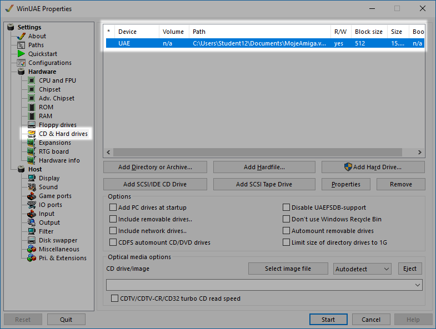Click Add Directory or Archive button
436x329 pixels.
coord(155,168)
